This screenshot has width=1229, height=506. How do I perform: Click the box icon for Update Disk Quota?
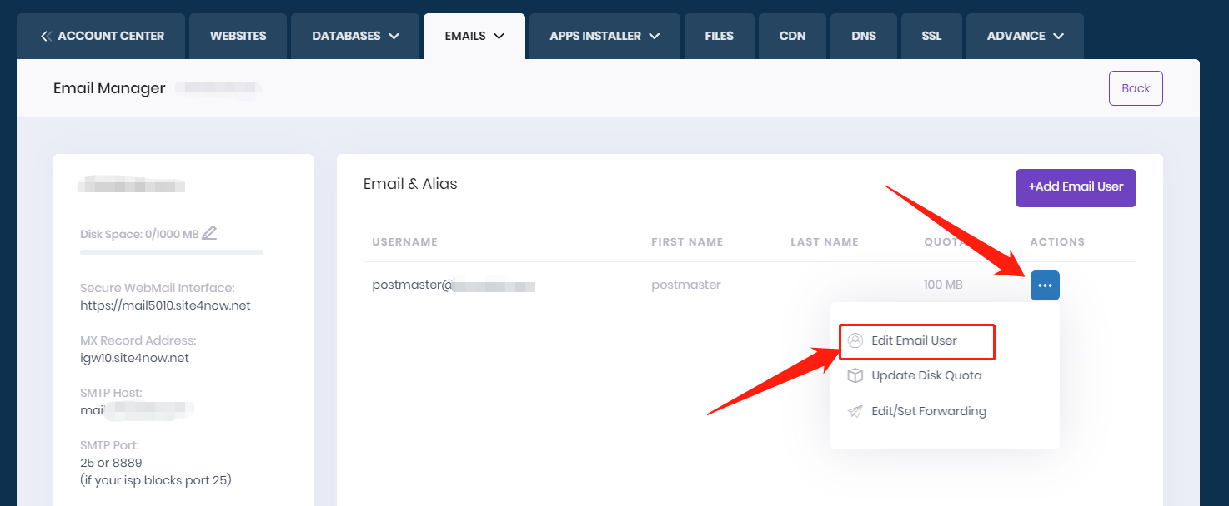tap(855, 375)
